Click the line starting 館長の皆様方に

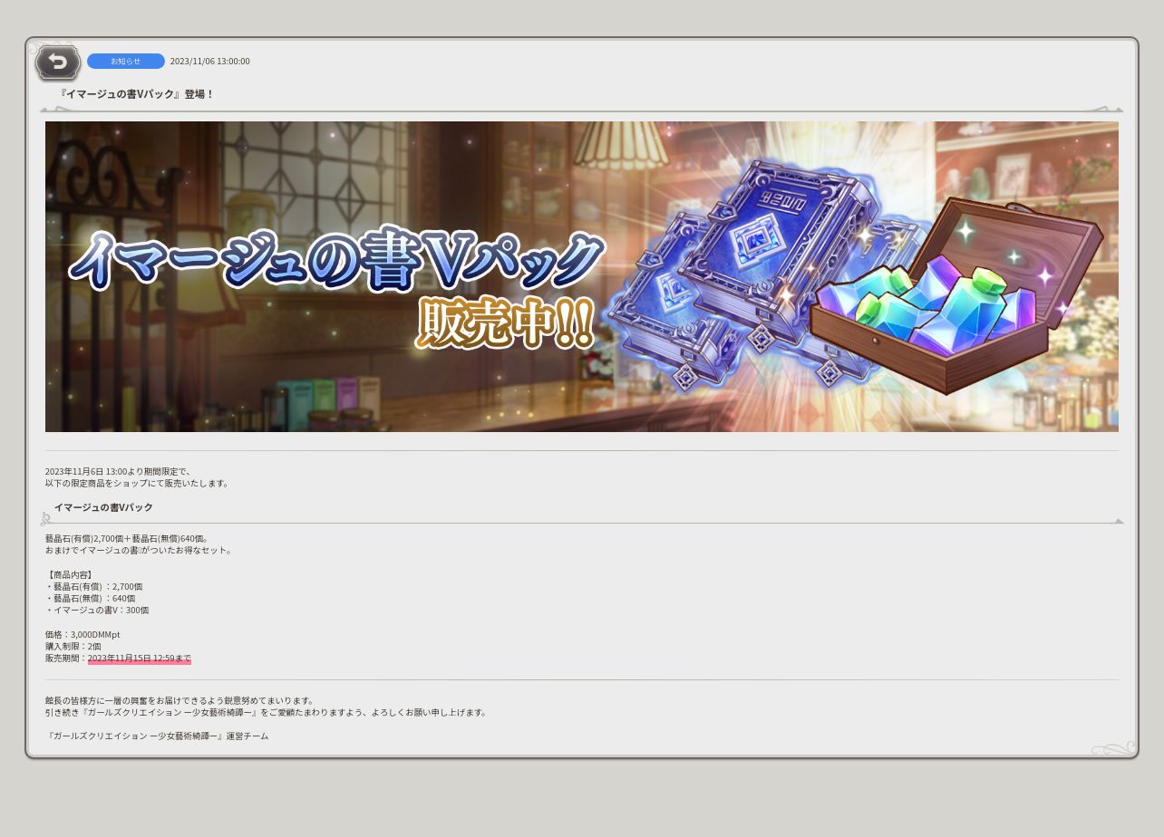[x=180, y=701]
